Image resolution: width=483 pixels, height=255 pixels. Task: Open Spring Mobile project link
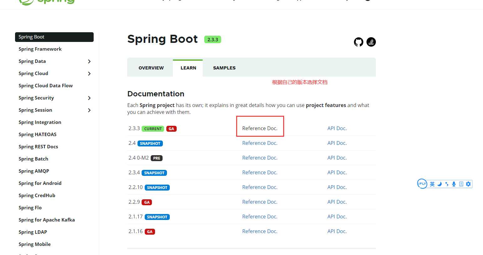pyautogui.click(x=34, y=244)
